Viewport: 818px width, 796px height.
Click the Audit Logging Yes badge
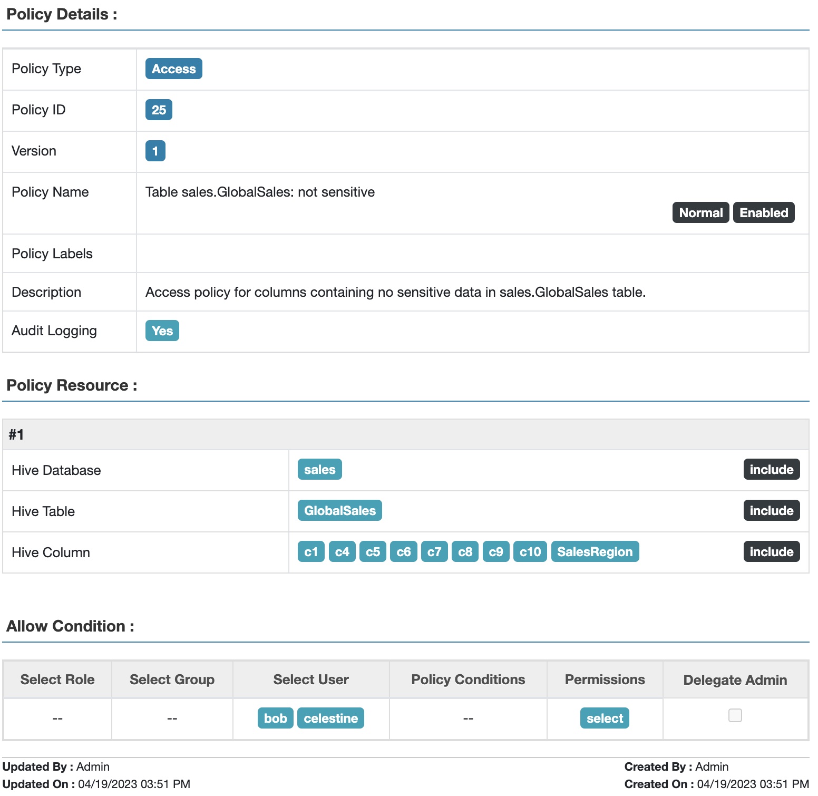point(162,331)
